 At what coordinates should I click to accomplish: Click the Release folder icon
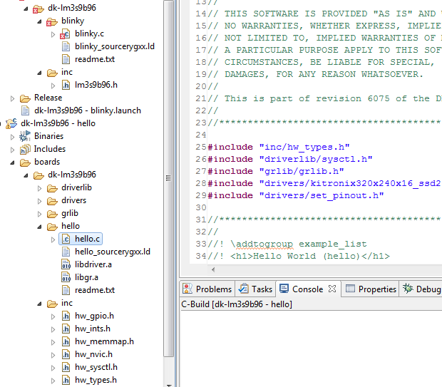click(25, 98)
